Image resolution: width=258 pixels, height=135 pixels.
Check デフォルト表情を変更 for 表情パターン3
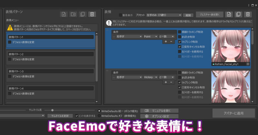[x=10, y=76]
